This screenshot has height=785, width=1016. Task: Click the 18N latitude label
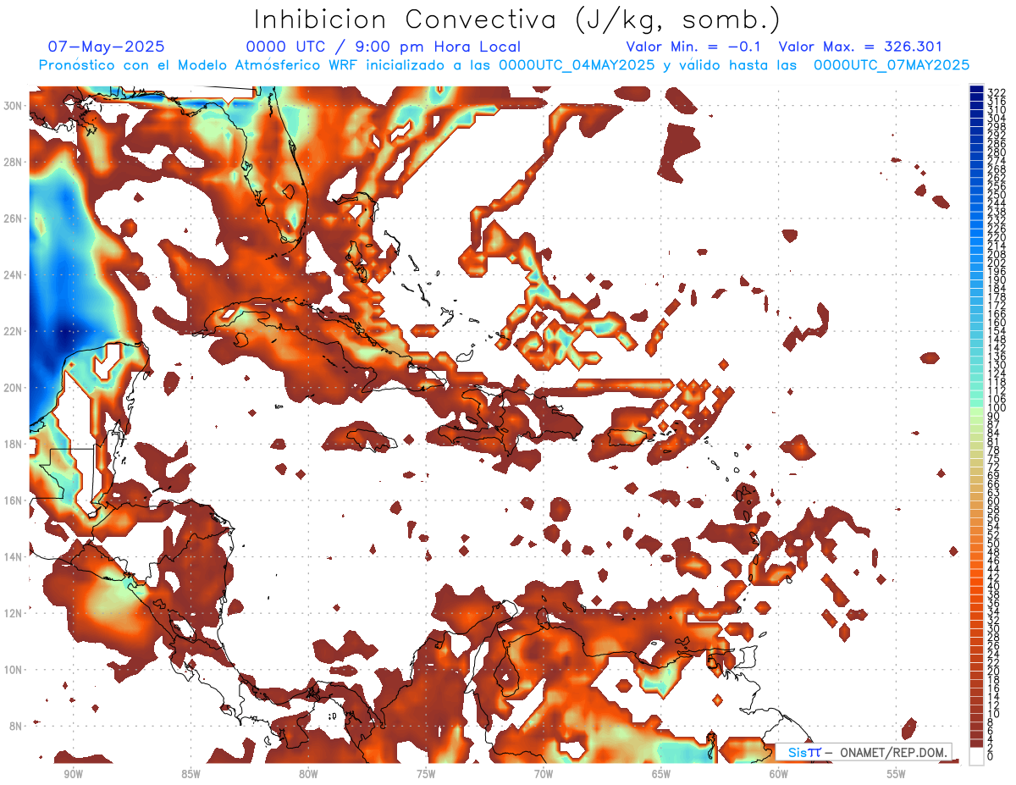(14, 444)
